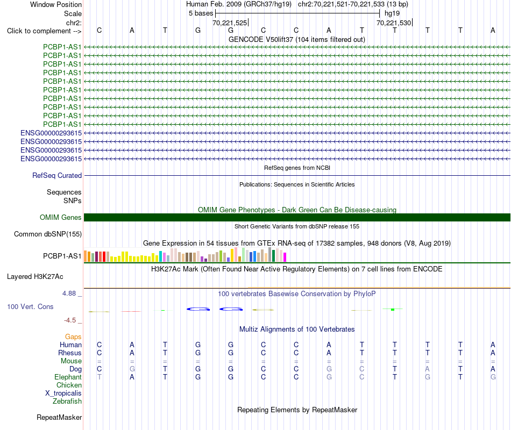Click the last PCBP1-AS1 GENCODE transcript label

coord(62,125)
